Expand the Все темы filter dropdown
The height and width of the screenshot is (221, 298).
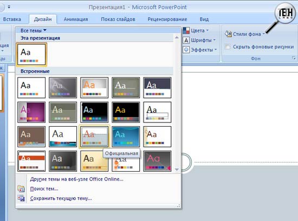(x=33, y=30)
